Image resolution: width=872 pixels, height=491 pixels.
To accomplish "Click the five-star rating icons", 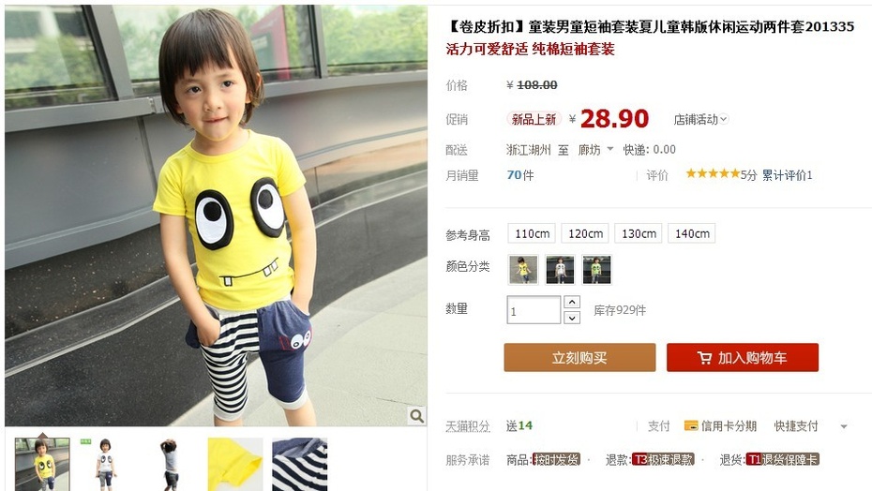I will click(x=713, y=173).
